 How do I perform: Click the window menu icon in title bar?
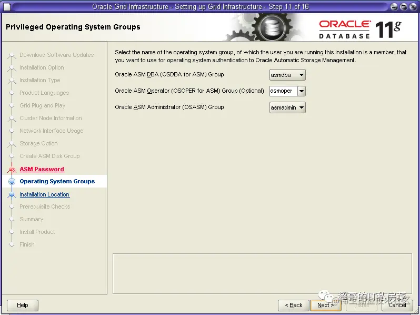point(7,7)
